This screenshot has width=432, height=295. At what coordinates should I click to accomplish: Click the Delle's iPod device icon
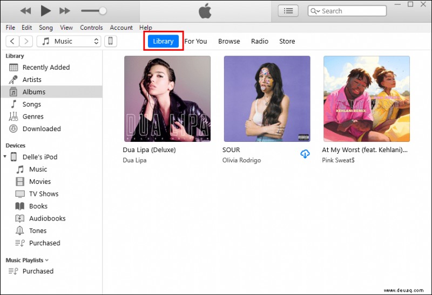pos(13,157)
